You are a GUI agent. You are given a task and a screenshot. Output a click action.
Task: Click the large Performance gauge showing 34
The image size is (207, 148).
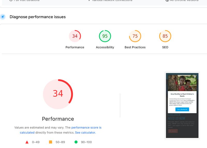[x=58, y=94]
